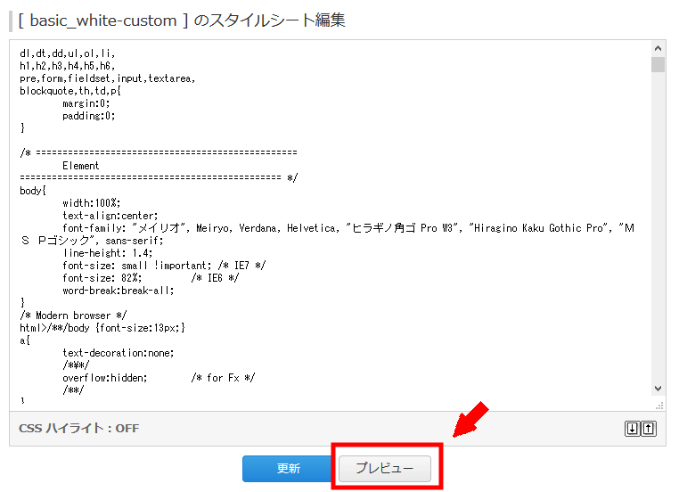Screen dimensions: 687x492
Task: Click the 'pre,form,fieldset,input,textarea,' line
Action: pos(107,78)
